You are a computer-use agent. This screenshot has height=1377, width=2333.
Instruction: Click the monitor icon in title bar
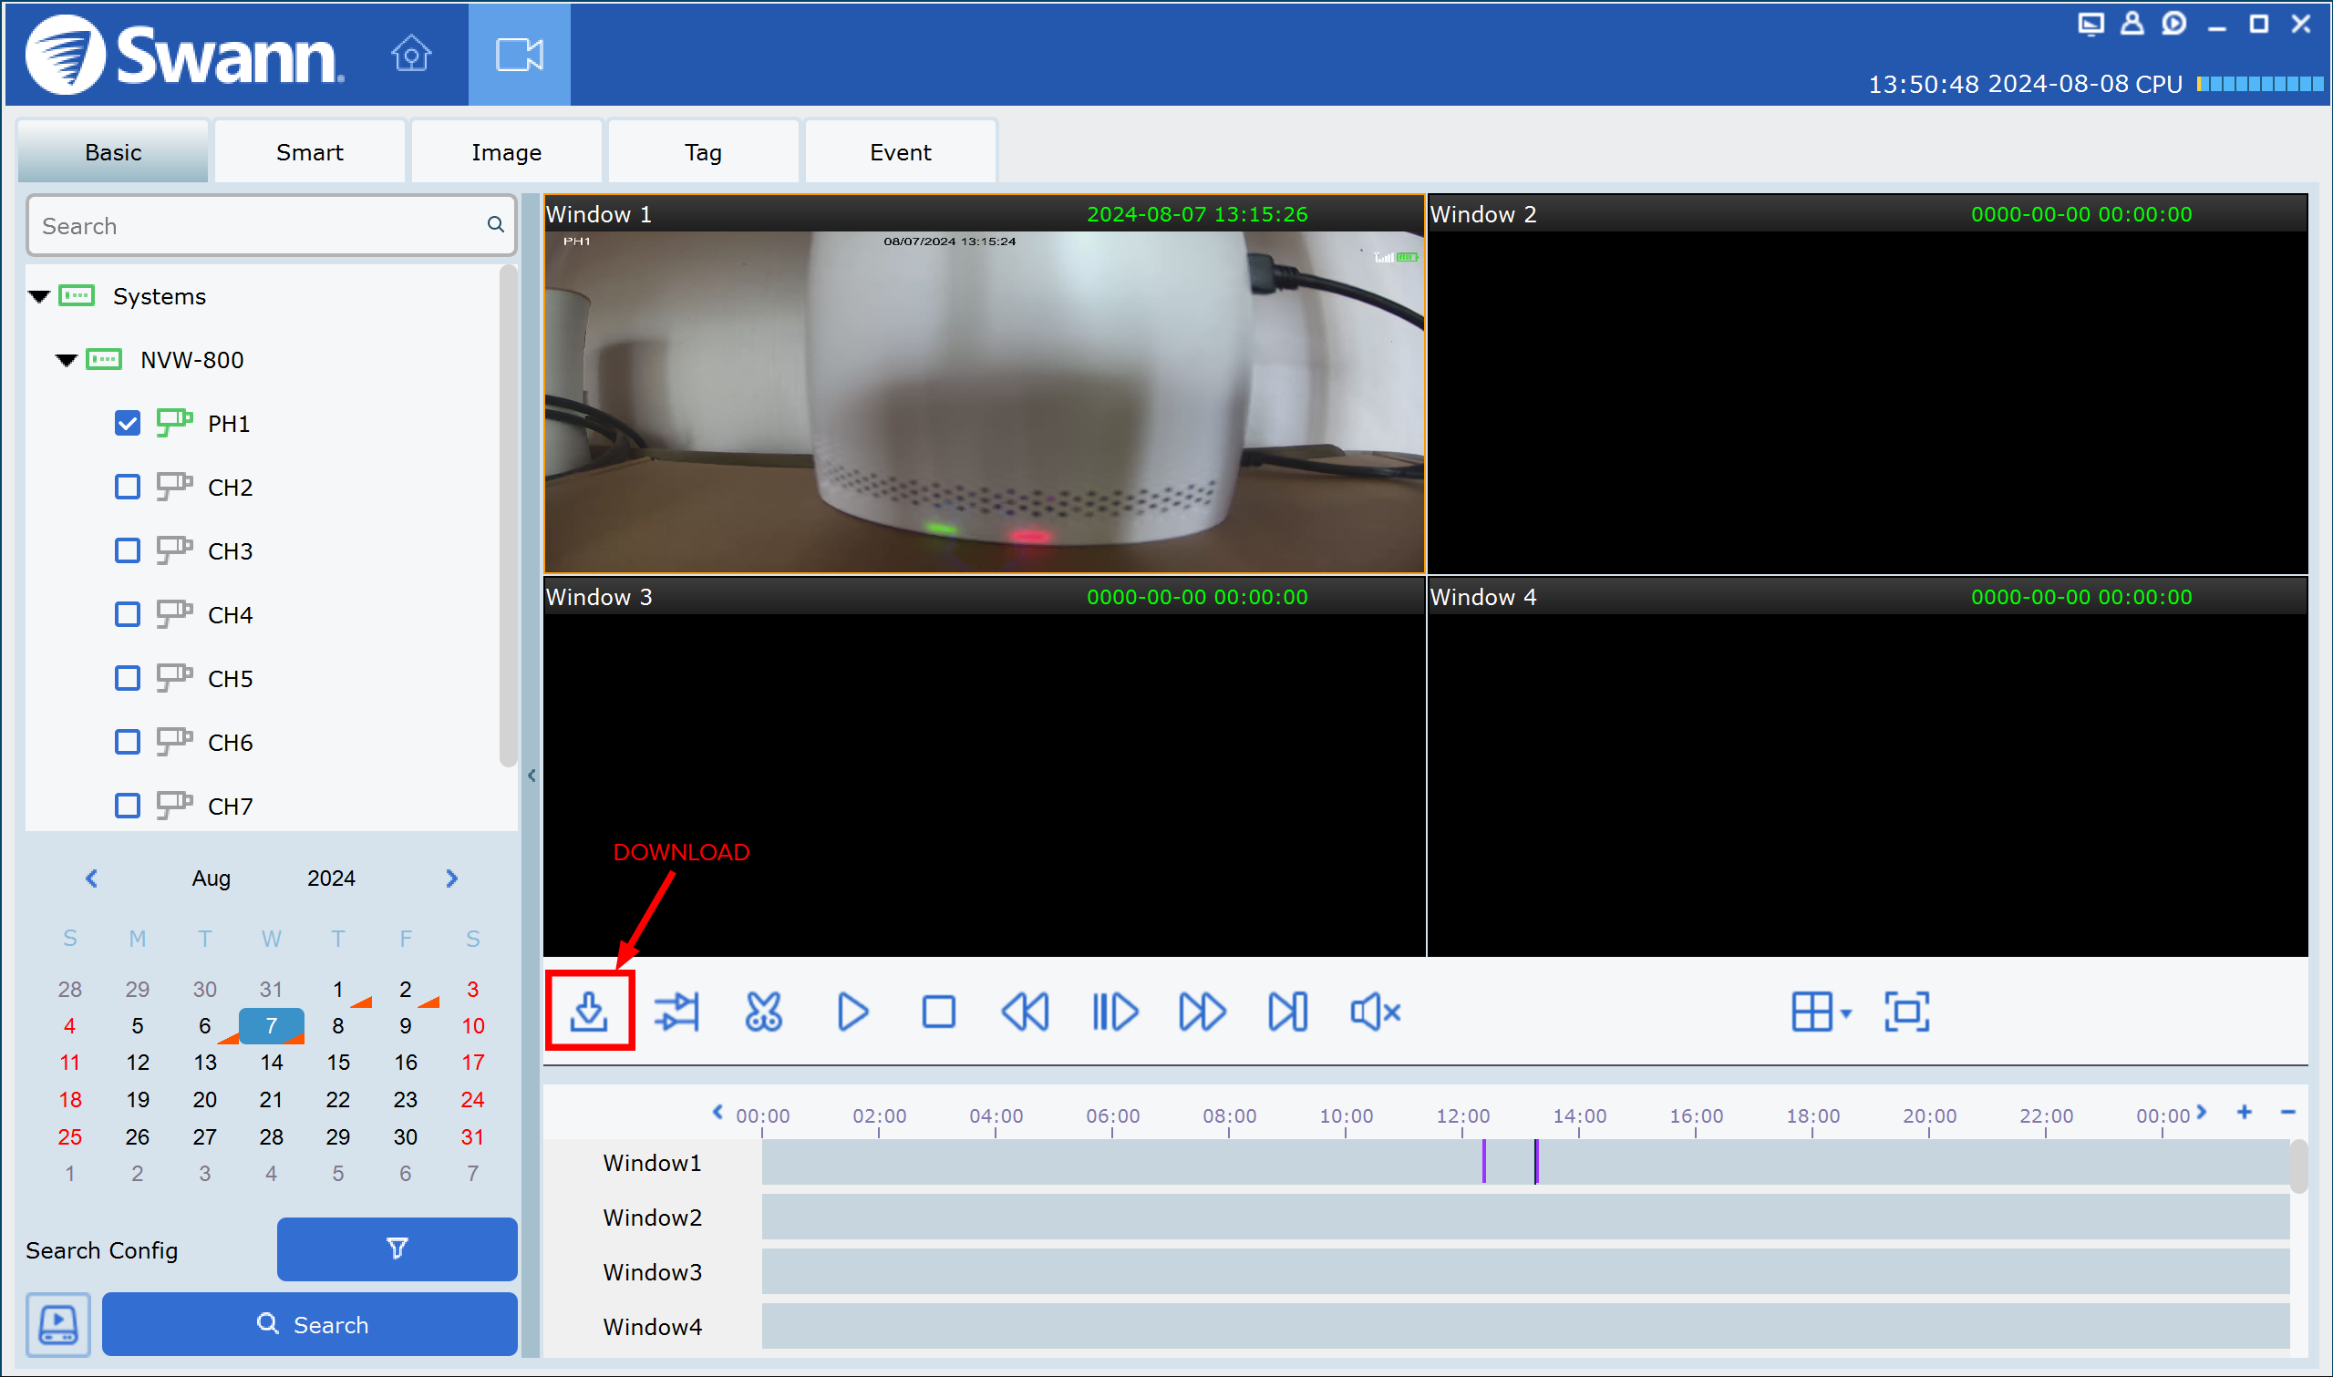pos(2090,24)
